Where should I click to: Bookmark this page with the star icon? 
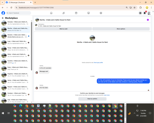135,8
